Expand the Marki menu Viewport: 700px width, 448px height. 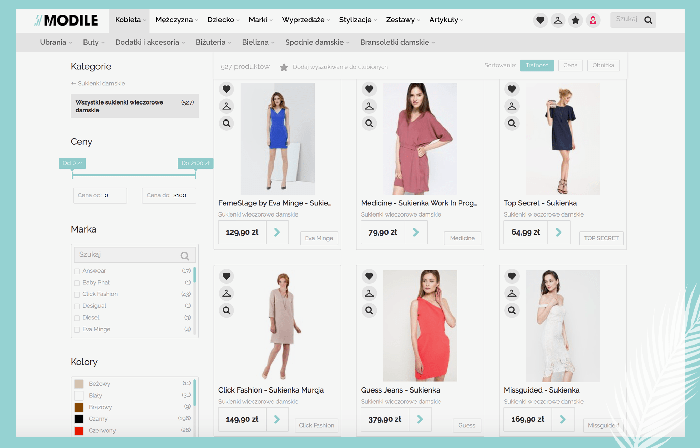(261, 20)
